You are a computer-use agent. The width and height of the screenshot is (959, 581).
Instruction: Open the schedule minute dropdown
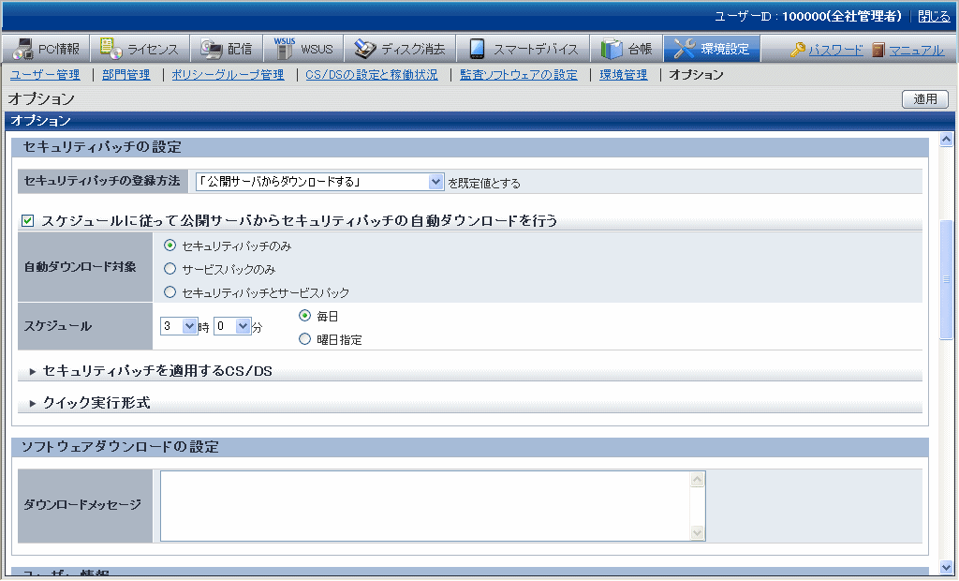tap(232, 326)
